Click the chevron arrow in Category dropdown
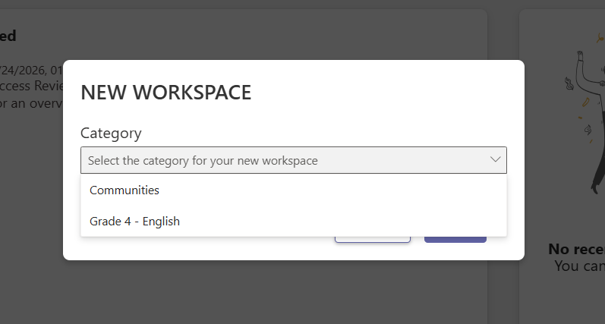The image size is (605, 324). 495,159
